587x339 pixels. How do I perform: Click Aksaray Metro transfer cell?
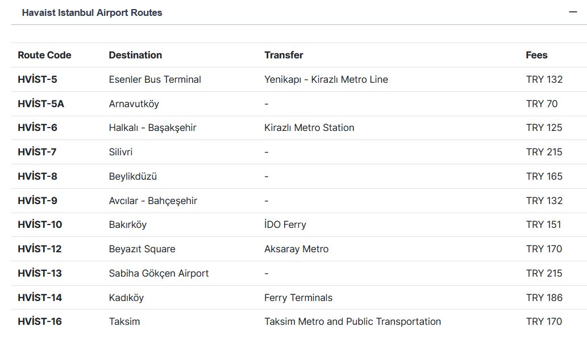click(x=296, y=249)
